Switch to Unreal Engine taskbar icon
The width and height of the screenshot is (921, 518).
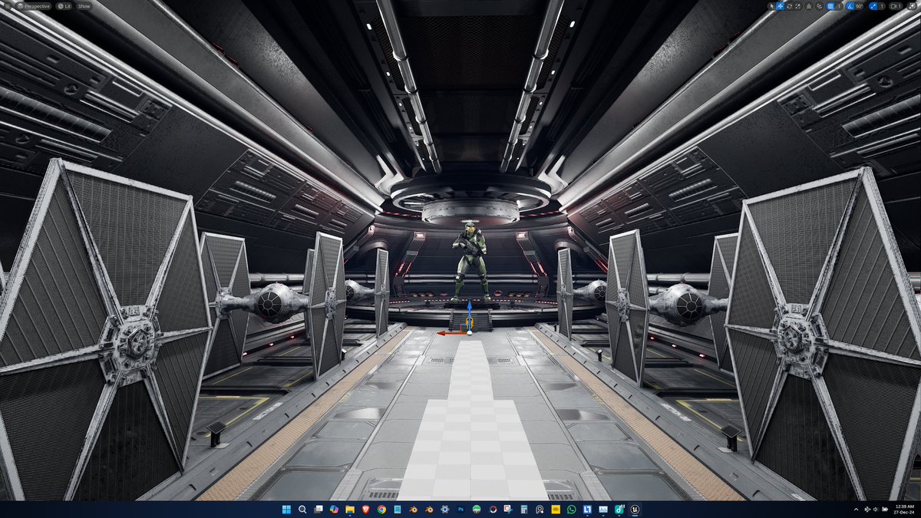tap(634, 510)
